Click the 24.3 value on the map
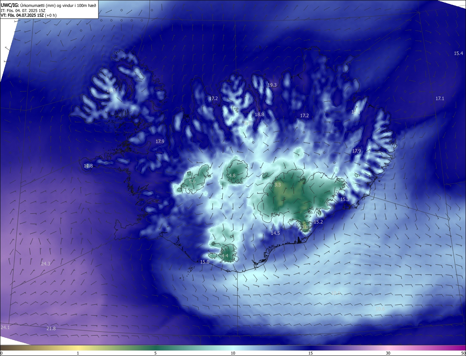This screenshot has height=356, width=466. coord(46,264)
